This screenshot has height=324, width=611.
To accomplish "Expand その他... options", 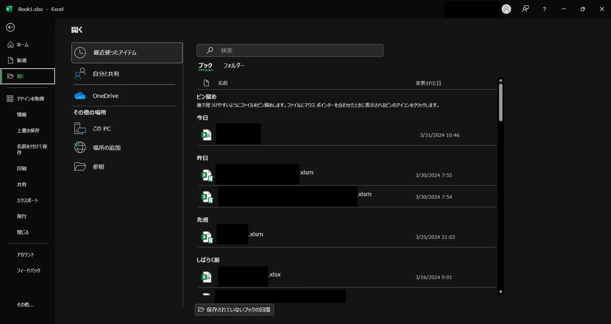I will point(25,305).
